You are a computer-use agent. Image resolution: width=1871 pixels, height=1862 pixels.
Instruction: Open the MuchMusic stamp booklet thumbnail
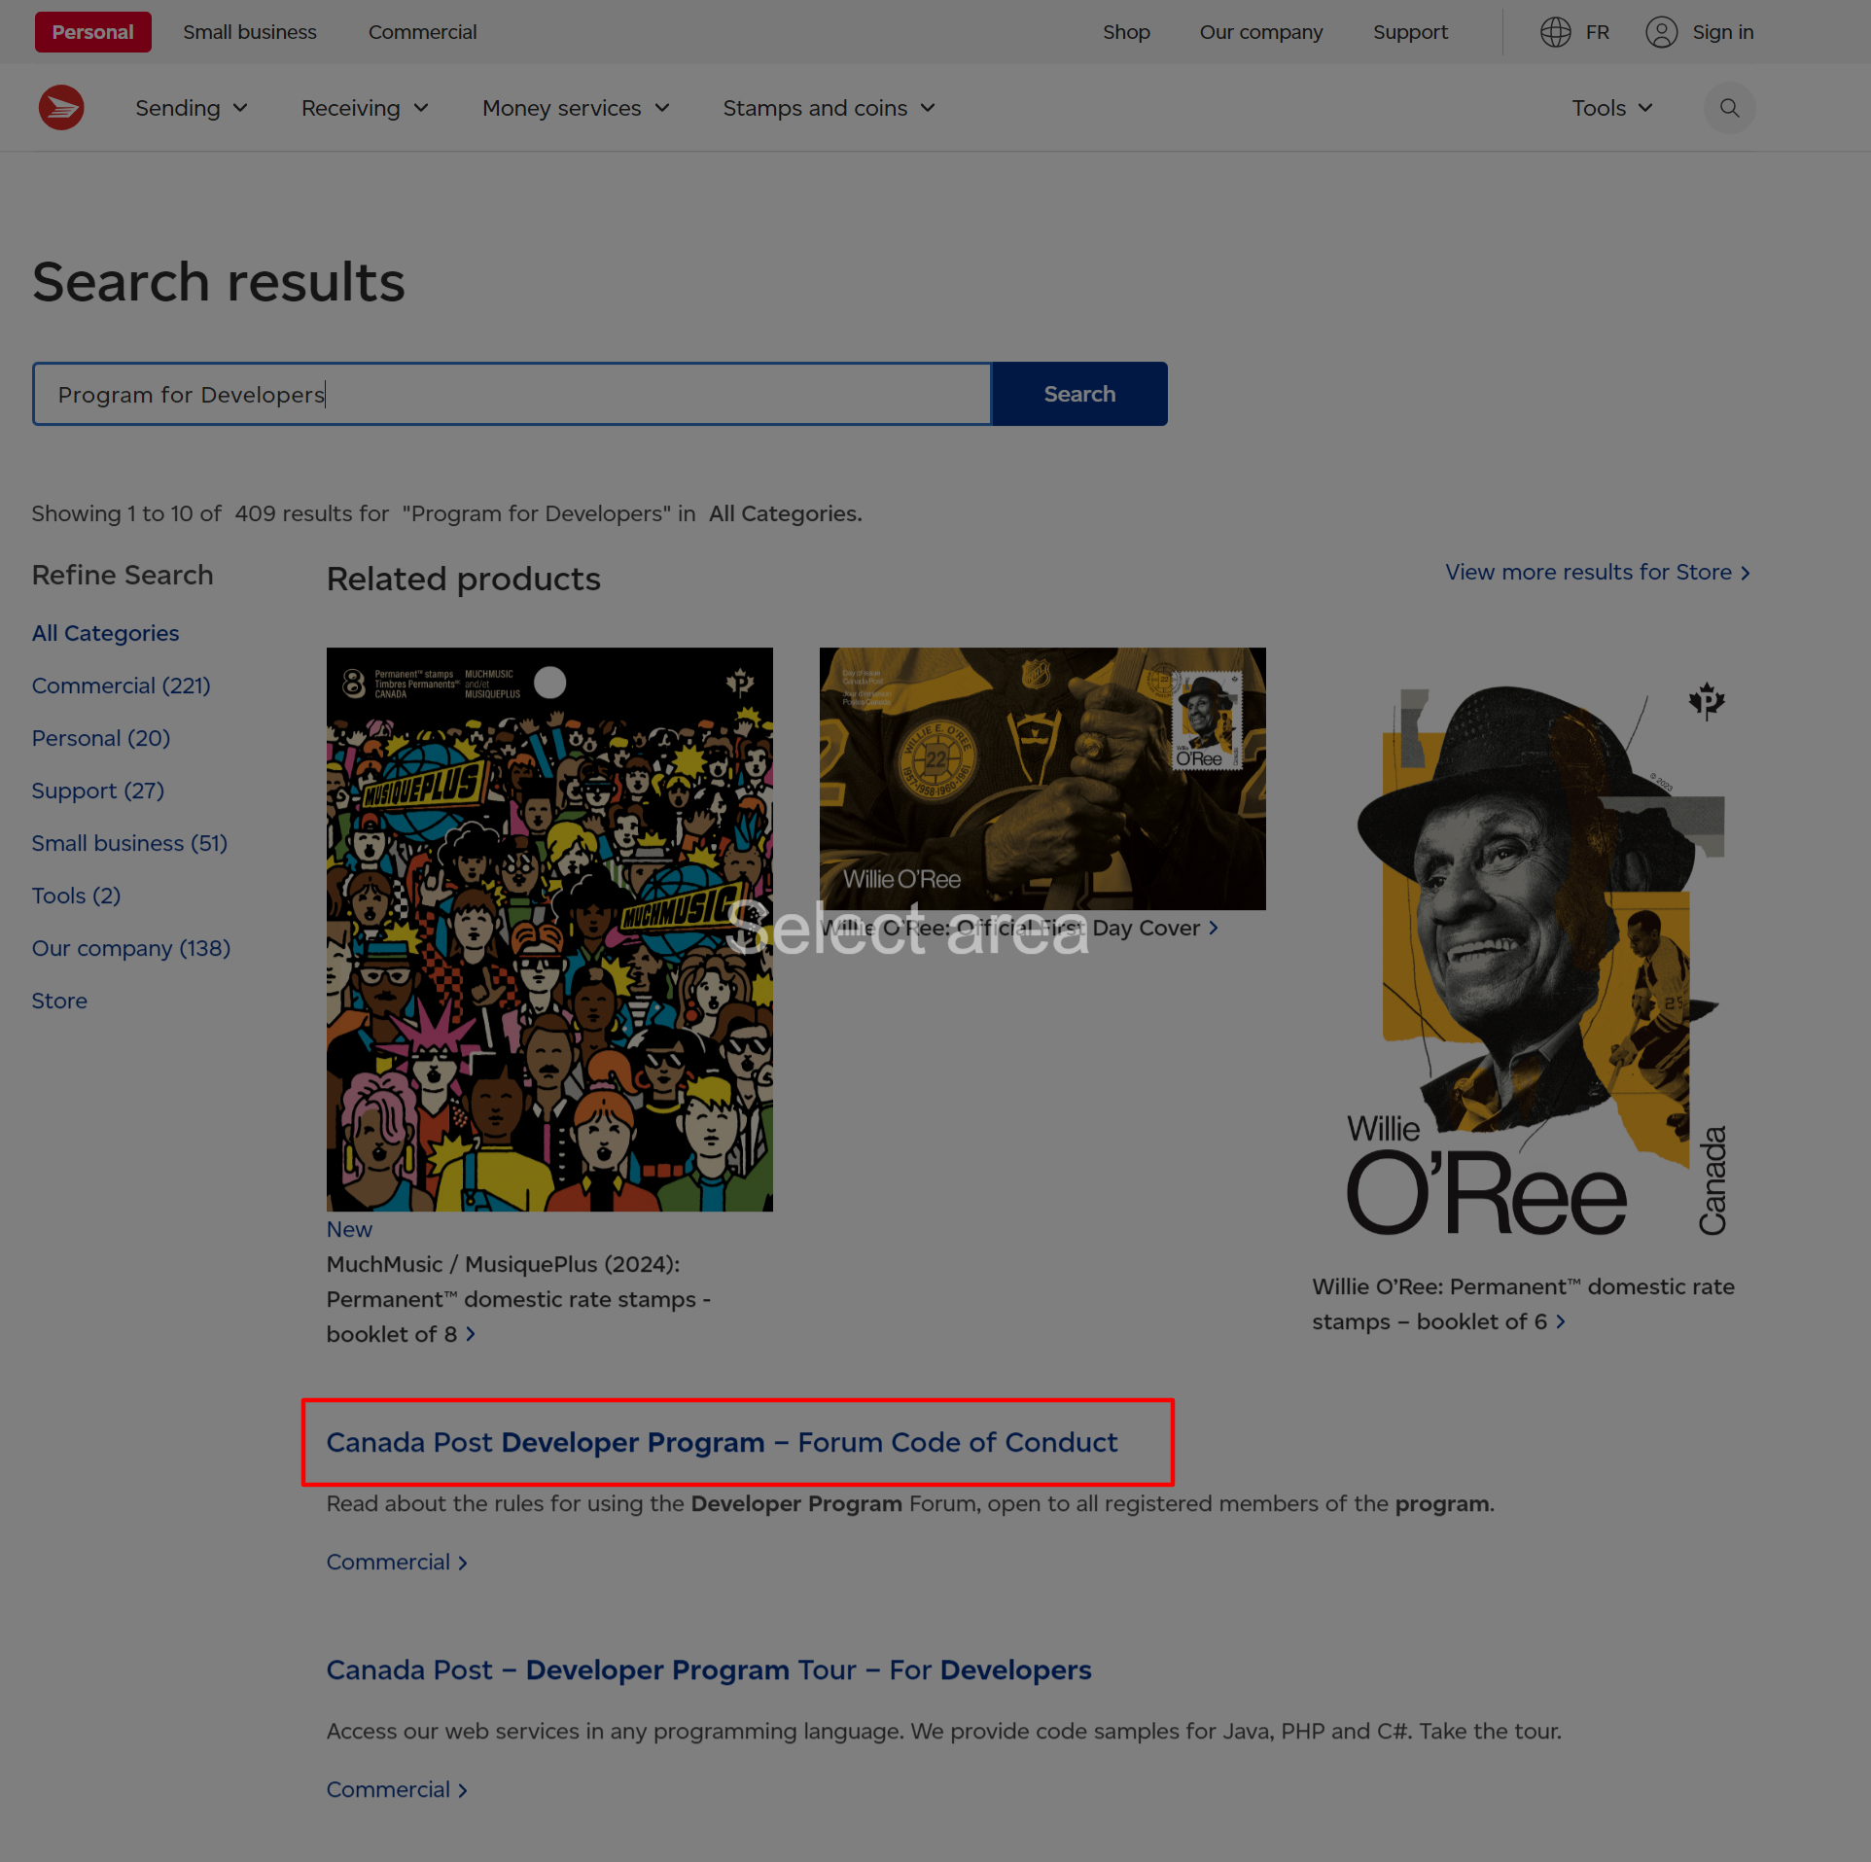coord(549,930)
